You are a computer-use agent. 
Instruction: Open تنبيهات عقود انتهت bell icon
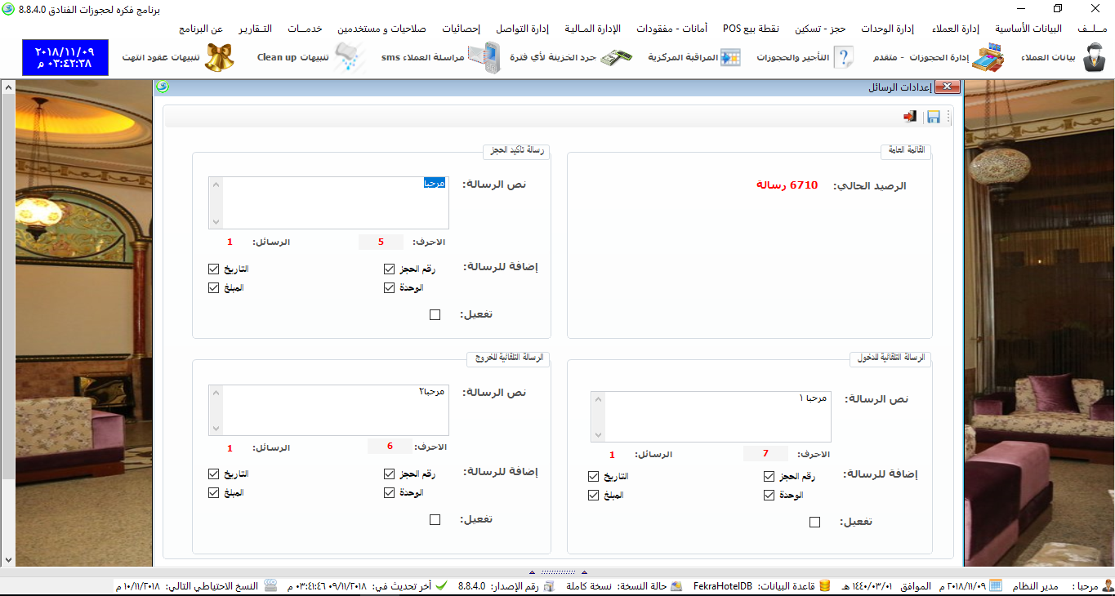[x=219, y=58]
